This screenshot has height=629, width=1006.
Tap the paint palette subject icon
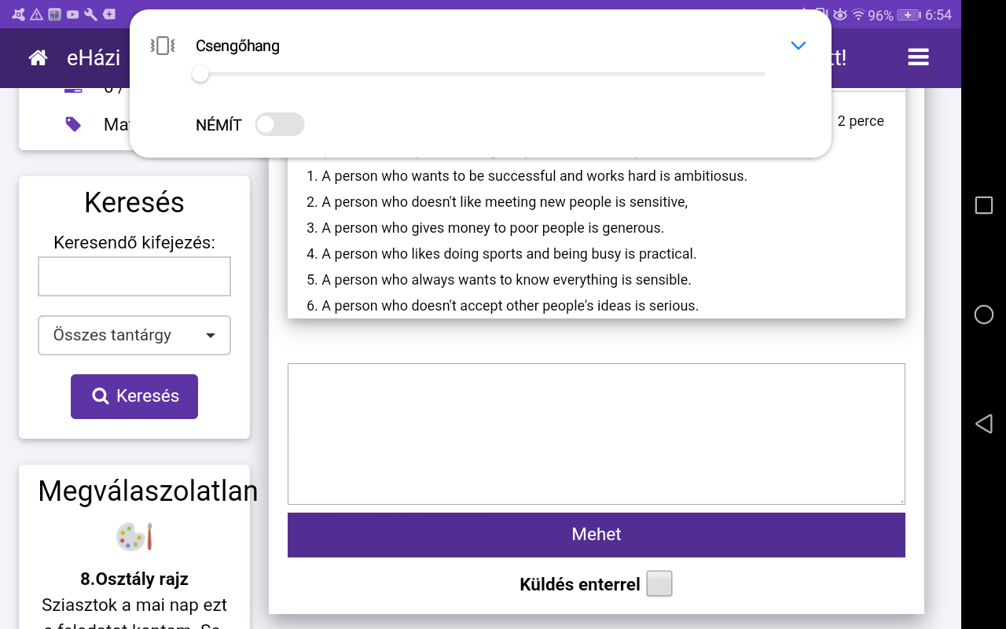click(x=134, y=537)
